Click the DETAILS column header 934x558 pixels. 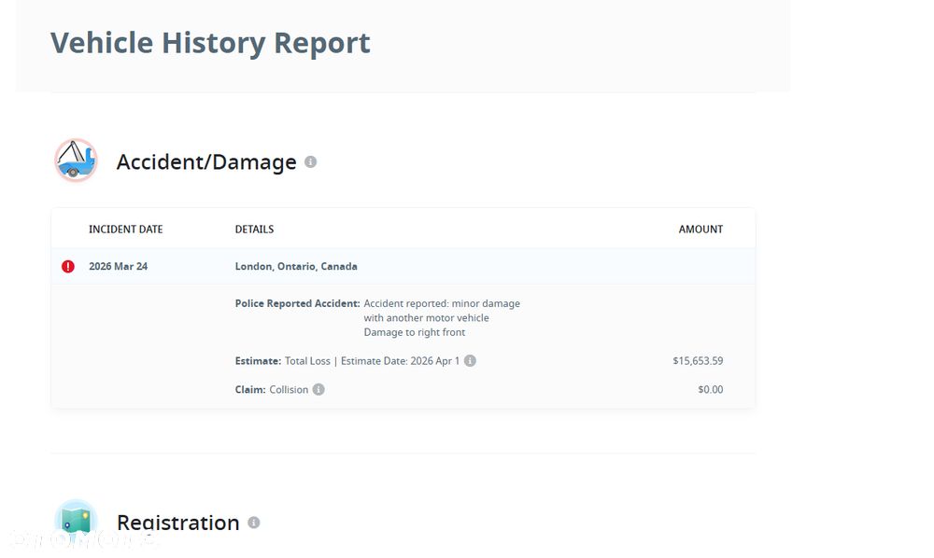254,230
